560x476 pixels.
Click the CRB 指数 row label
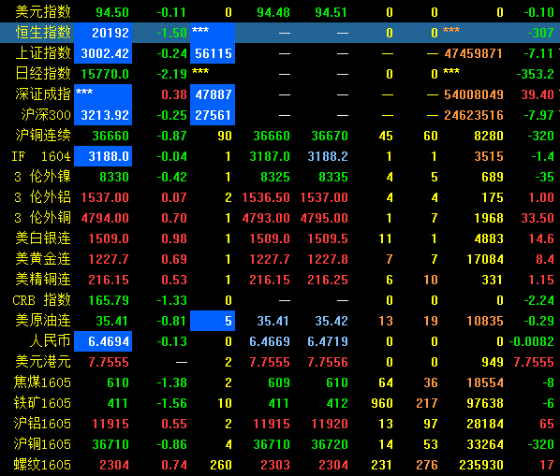tap(42, 300)
